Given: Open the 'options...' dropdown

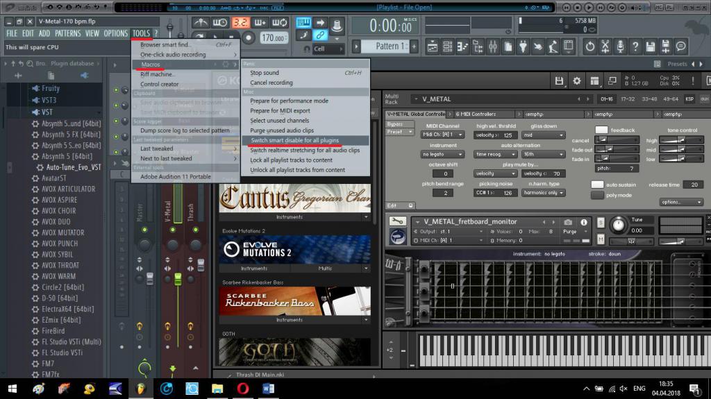Looking at the screenshot, I should pyautogui.click(x=680, y=202).
